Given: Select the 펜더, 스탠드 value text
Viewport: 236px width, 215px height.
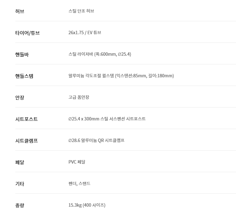Looking at the screenshot, I should [x=79, y=184].
